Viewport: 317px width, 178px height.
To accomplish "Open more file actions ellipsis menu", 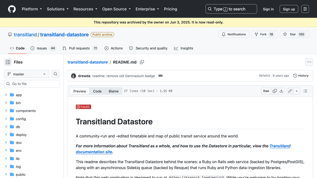I will (x=309, y=62).
